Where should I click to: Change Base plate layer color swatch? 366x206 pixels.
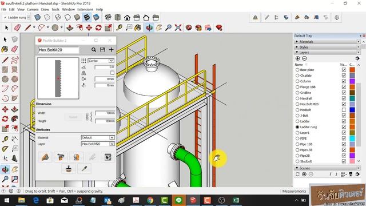(352, 70)
